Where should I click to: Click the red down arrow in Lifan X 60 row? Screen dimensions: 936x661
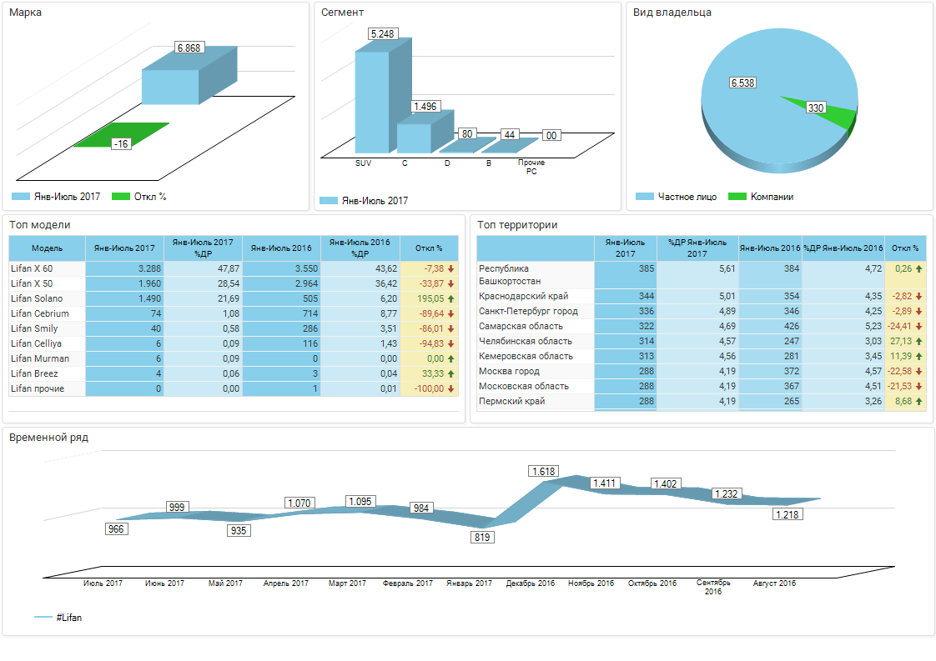pyautogui.click(x=451, y=269)
